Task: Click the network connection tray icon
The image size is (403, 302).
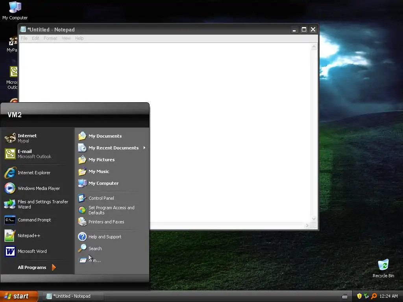Action: click(x=366, y=296)
